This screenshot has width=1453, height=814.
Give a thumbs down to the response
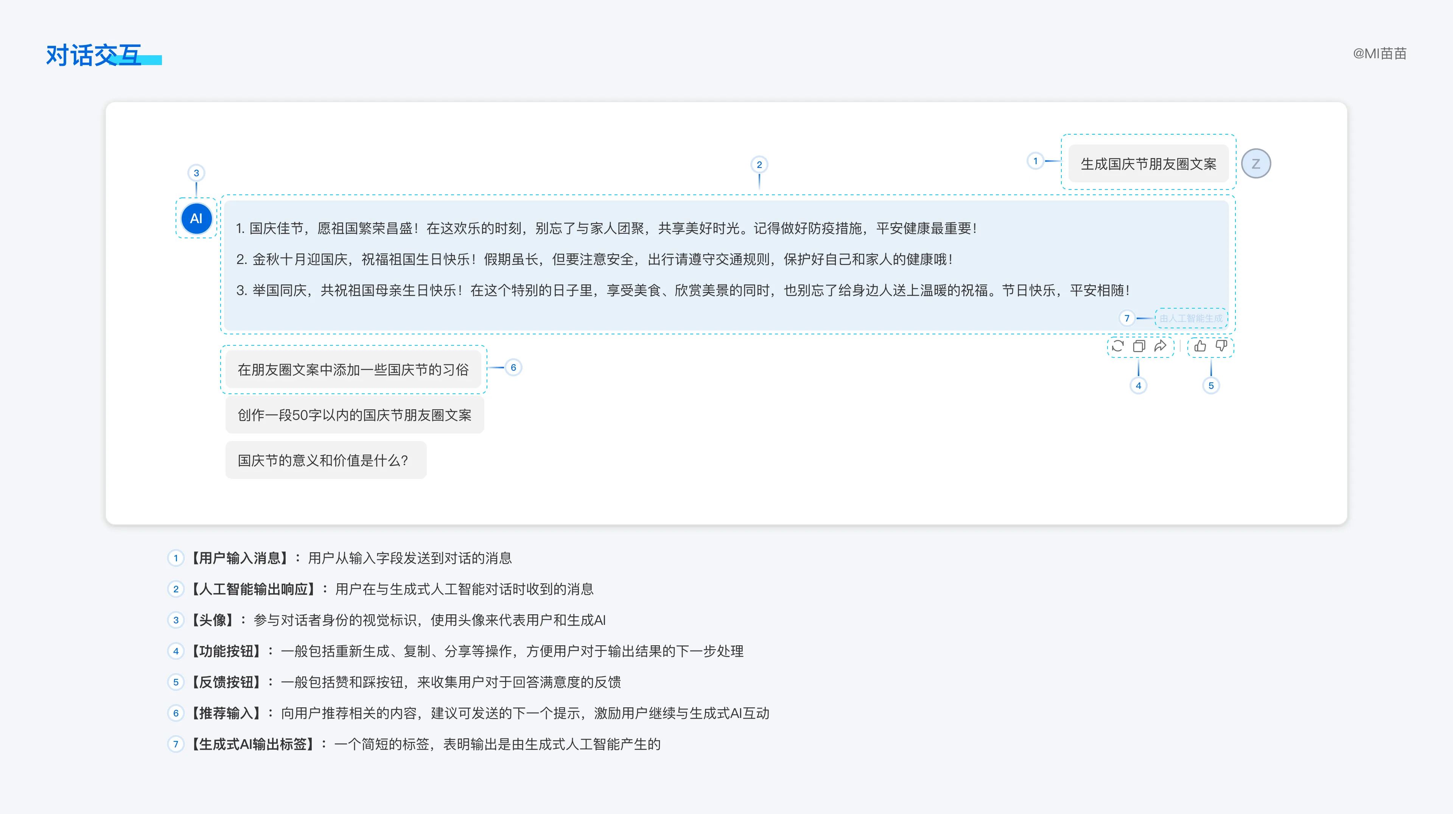[1221, 346]
